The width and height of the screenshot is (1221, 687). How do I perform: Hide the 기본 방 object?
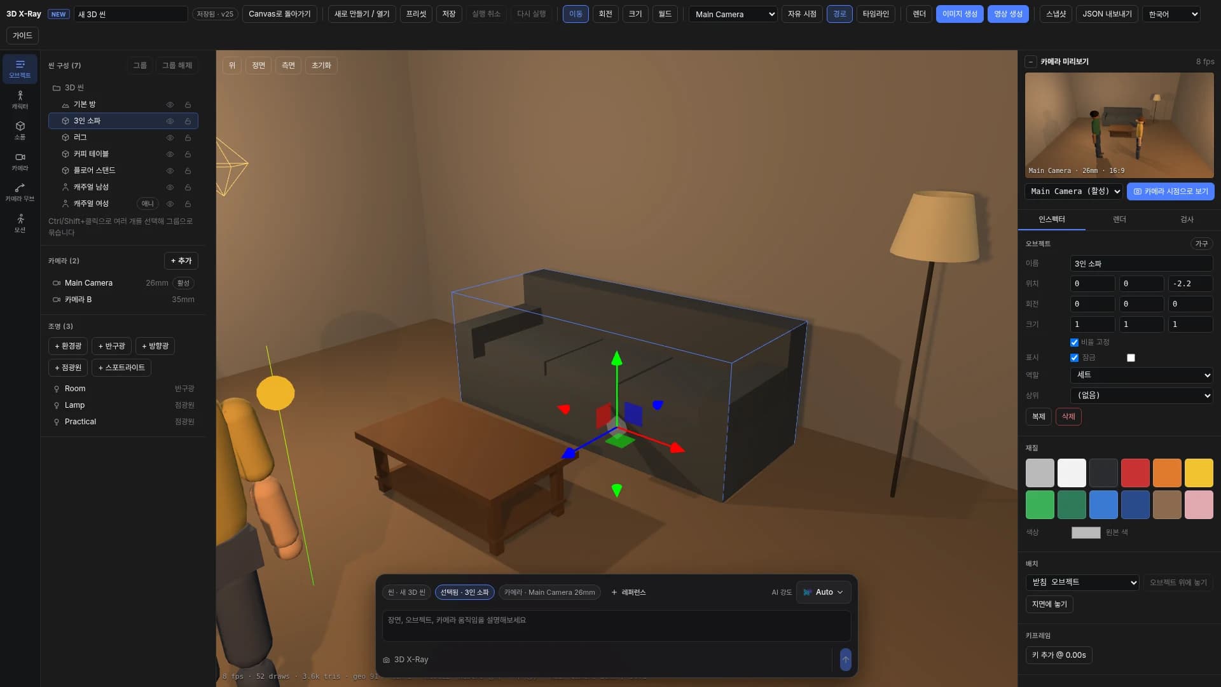(170, 104)
